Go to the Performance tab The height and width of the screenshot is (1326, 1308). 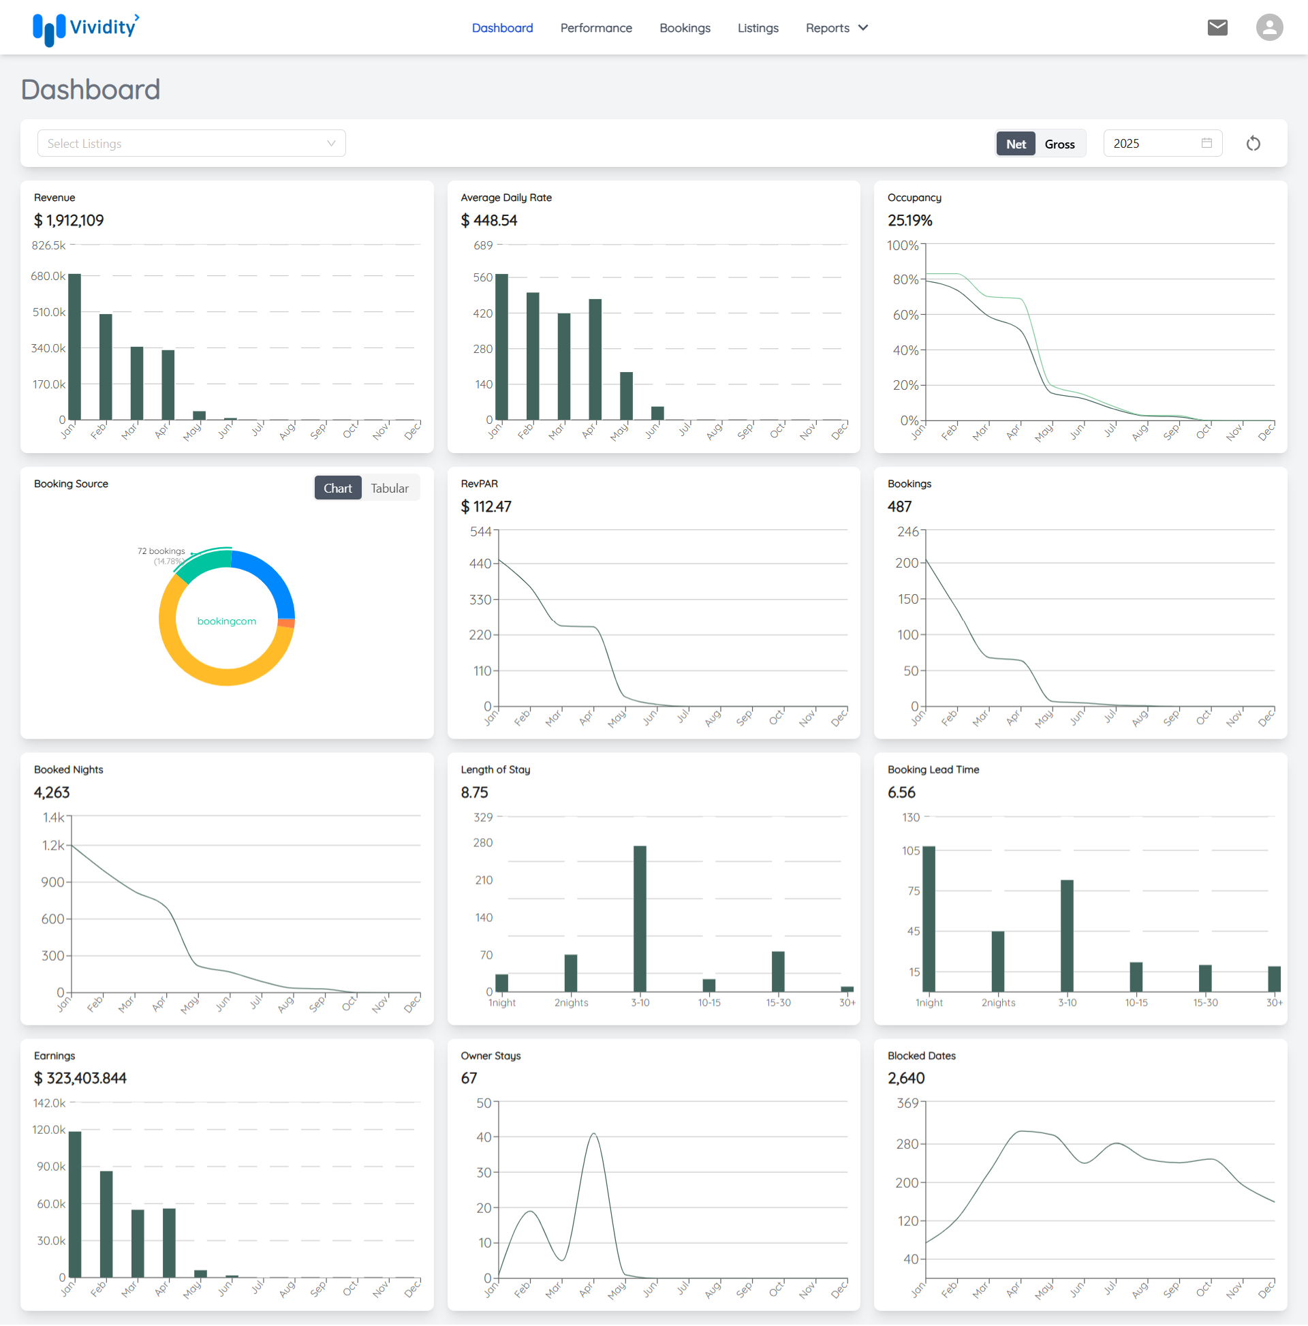[x=595, y=28]
